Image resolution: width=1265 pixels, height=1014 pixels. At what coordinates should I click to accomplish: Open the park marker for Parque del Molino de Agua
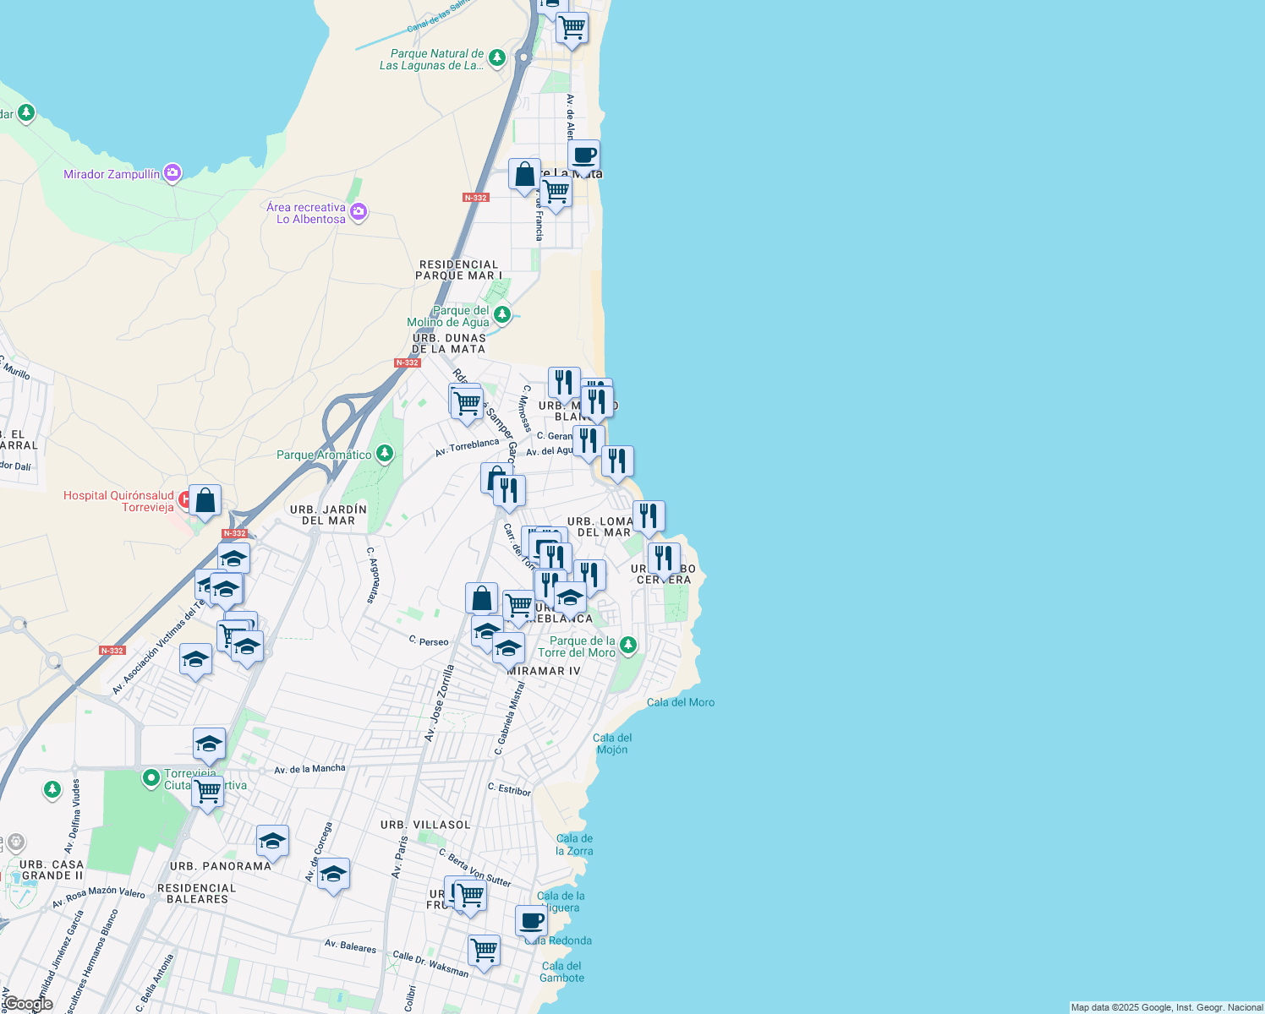501,314
